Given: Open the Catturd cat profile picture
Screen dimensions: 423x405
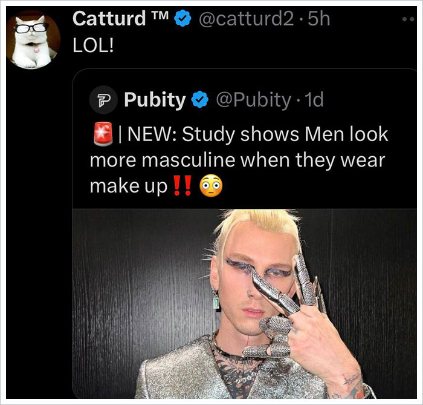Looking at the screenshot, I should 33,39.
